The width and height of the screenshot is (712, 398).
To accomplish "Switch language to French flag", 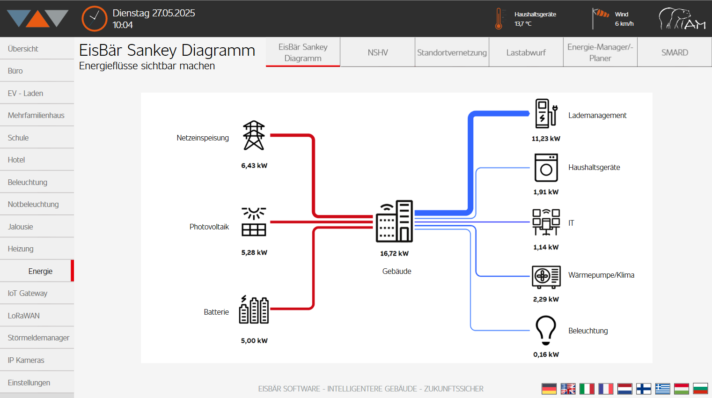I will point(606,389).
